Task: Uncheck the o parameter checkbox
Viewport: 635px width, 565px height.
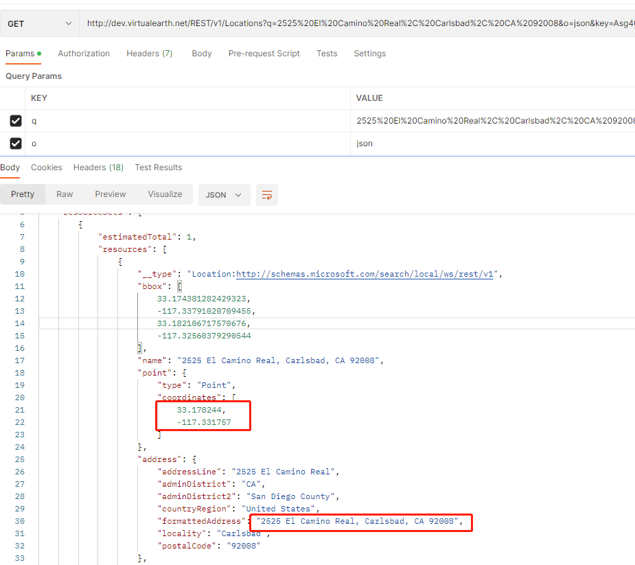Action: [x=16, y=143]
